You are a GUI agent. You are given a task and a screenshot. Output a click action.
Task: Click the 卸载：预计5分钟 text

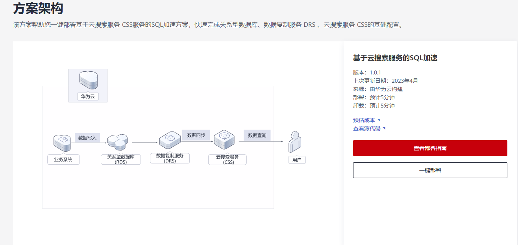(x=374, y=106)
